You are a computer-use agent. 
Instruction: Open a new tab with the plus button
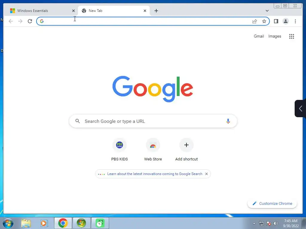tap(156, 11)
